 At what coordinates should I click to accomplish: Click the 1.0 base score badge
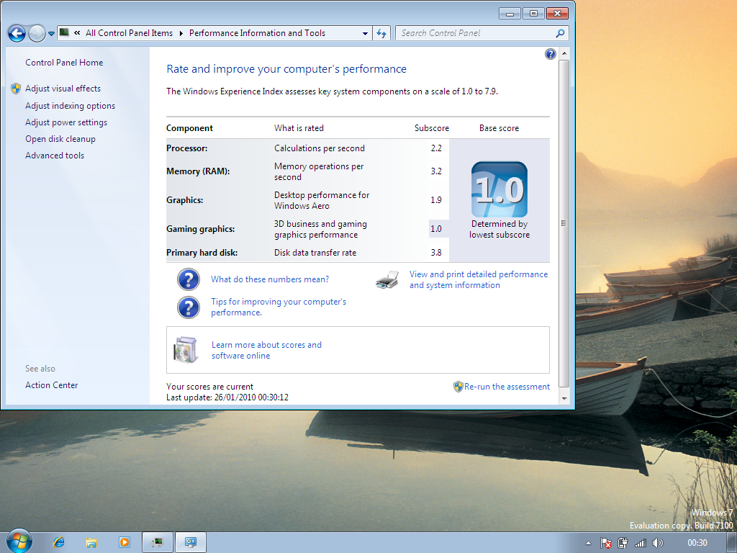pyautogui.click(x=499, y=189)
